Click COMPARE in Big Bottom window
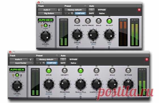 click(x=80, y=14)
